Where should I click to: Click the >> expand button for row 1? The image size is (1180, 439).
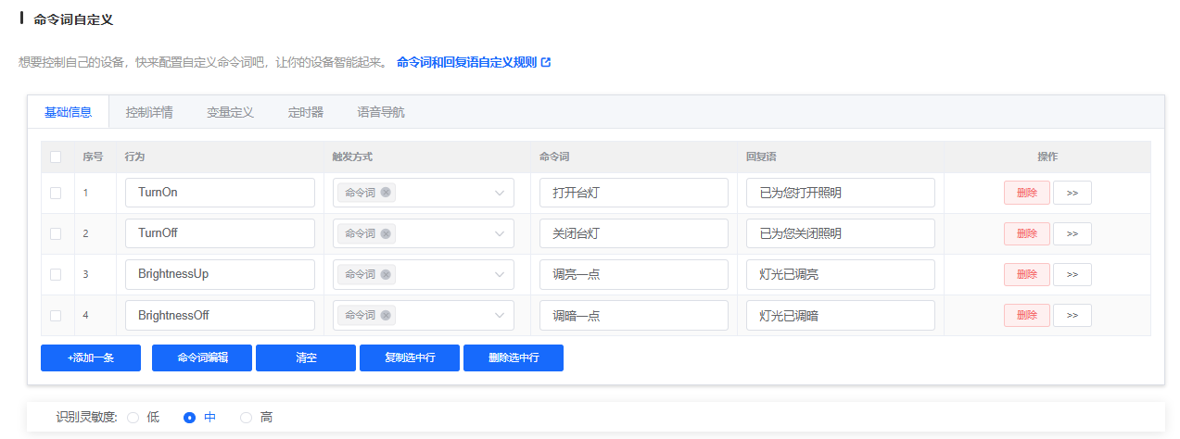(1072, 193)
